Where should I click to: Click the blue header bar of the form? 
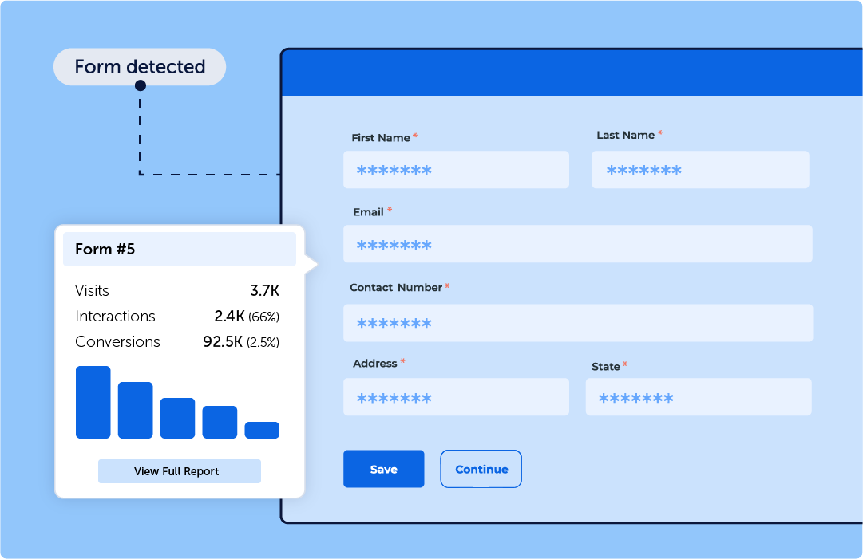click(571, 74)
